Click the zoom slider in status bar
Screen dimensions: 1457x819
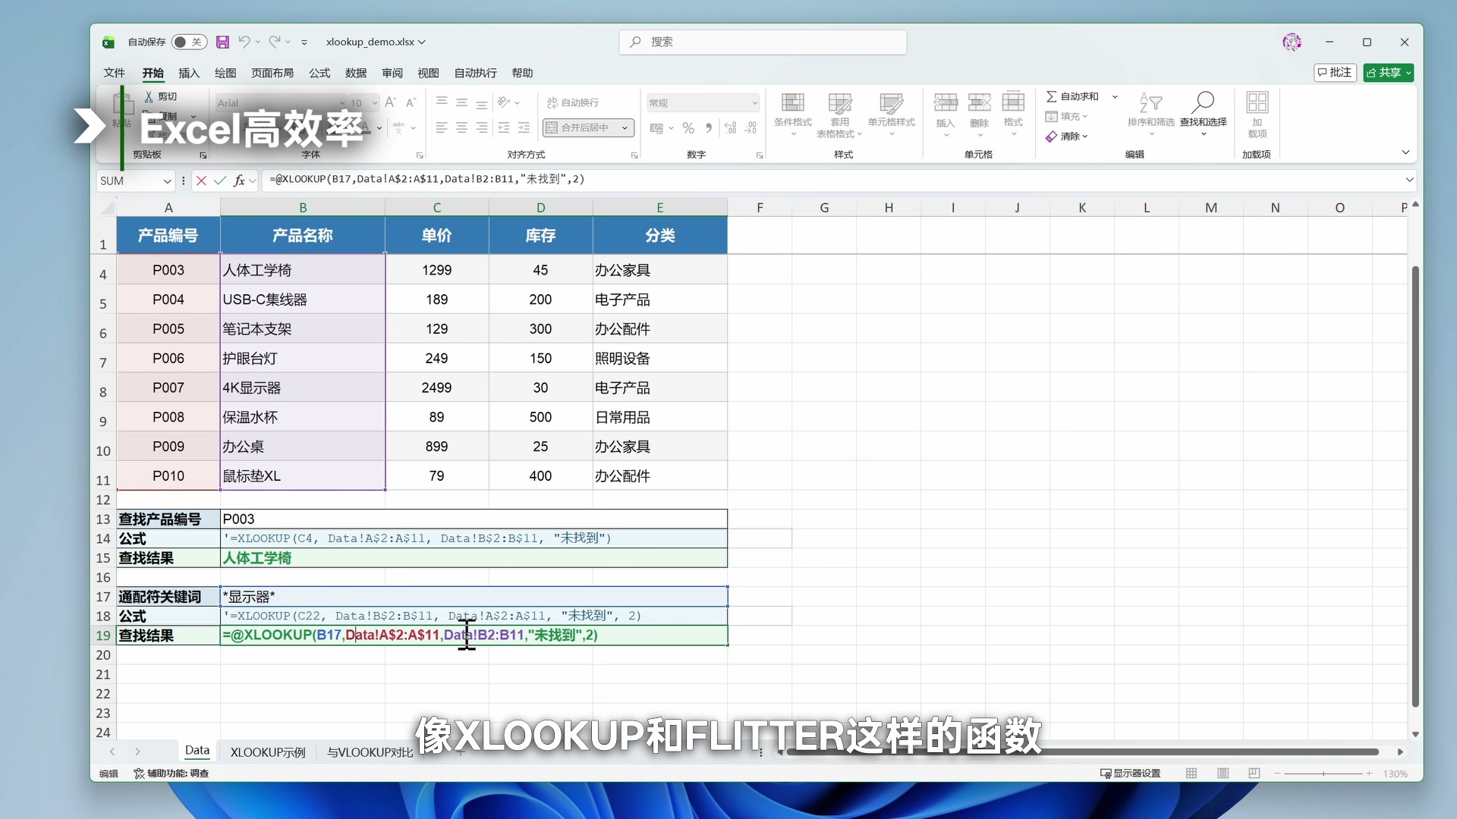1323,773
